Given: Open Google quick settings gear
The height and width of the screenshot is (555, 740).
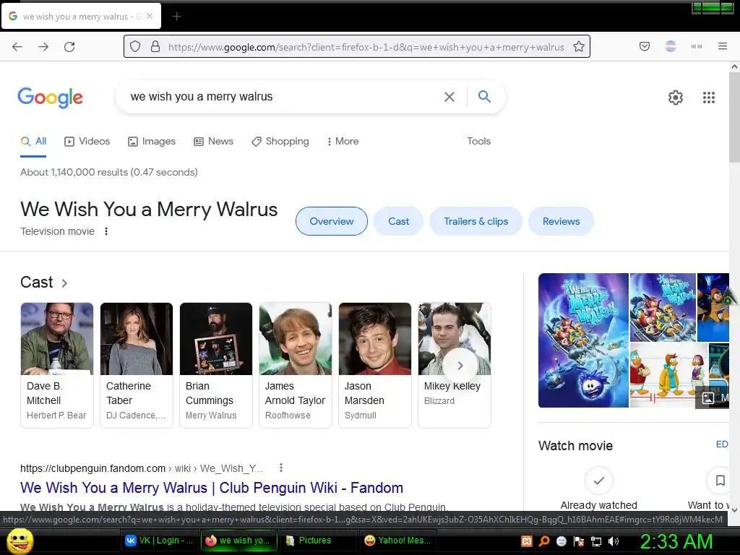Looking at the screenshot, I should point(676,98).
